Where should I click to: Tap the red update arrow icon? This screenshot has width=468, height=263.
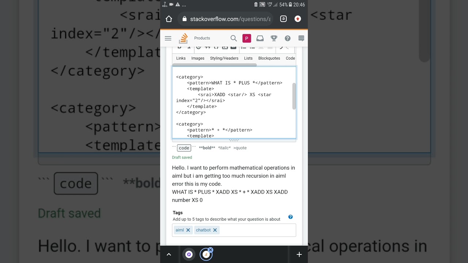pos(298,19)
